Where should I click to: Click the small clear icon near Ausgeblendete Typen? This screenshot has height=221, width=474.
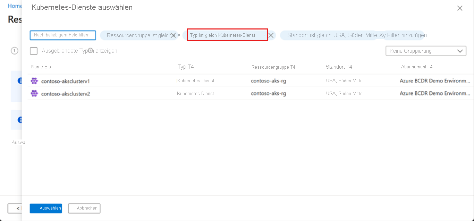[91, 51]
